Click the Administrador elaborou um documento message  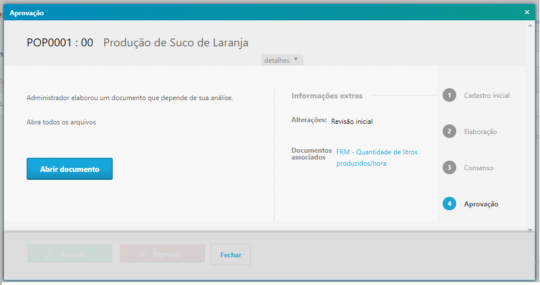click(130, 98)
